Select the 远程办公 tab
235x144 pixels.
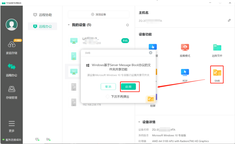pos(42,26)
